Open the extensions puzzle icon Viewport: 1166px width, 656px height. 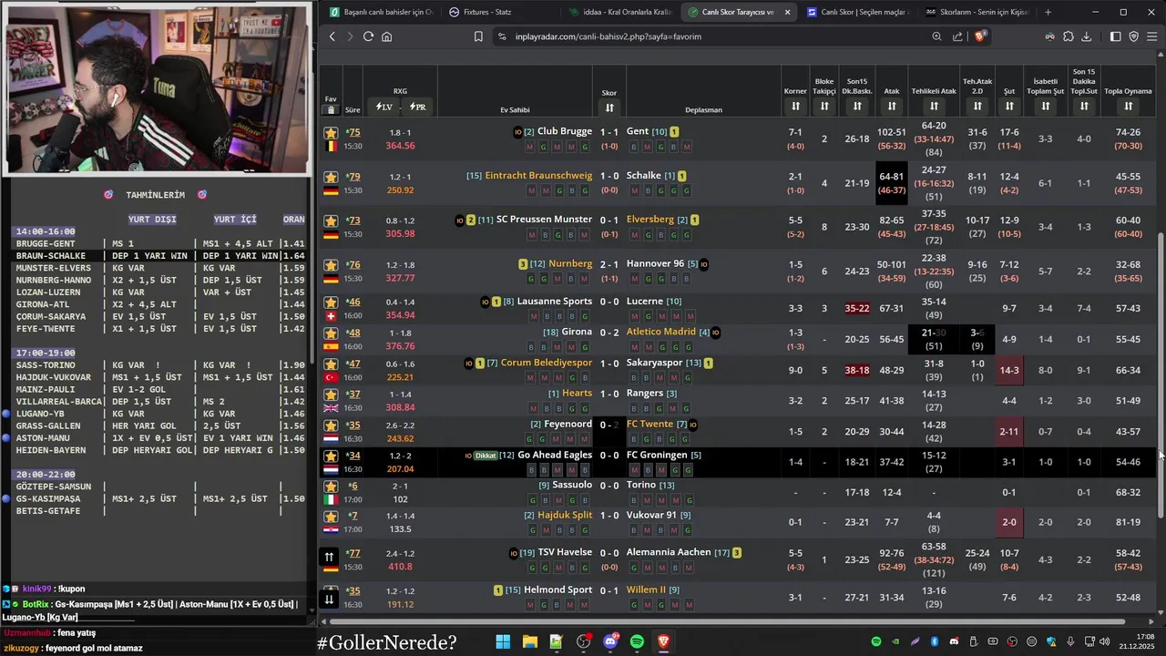[x=1069, y=36]
